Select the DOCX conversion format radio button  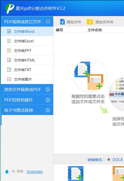click(109, 160)
